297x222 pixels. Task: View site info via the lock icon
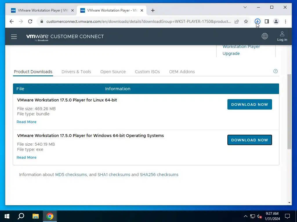point(42,21)
